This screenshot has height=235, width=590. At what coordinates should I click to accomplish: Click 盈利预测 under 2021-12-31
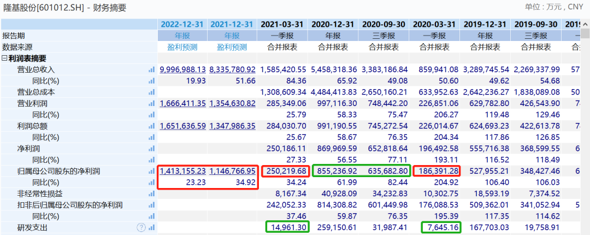tap(232, 47)
